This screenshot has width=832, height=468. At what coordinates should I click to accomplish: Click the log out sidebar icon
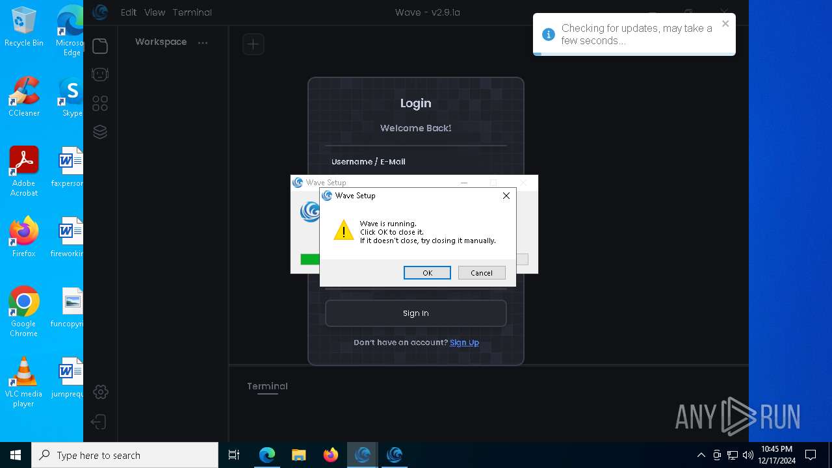pyautogui.click(x=99, y=422)
